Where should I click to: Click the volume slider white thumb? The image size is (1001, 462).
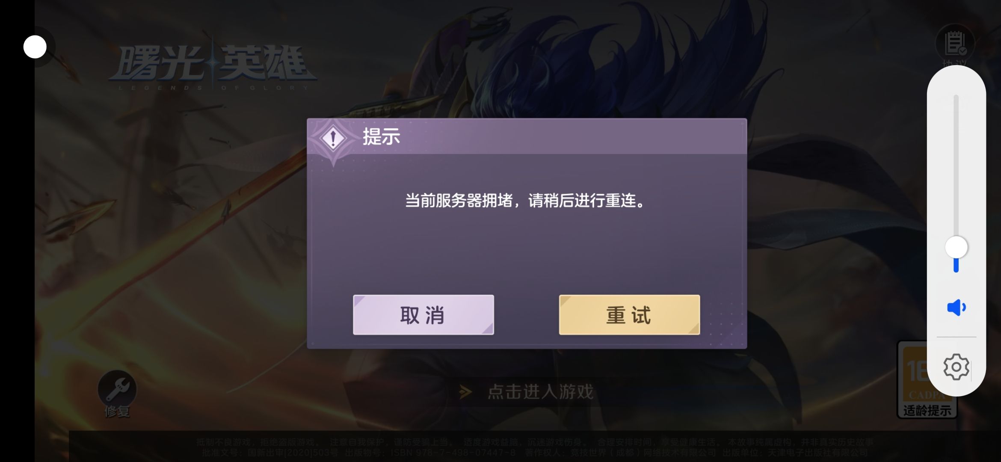(x=956, y=247)
